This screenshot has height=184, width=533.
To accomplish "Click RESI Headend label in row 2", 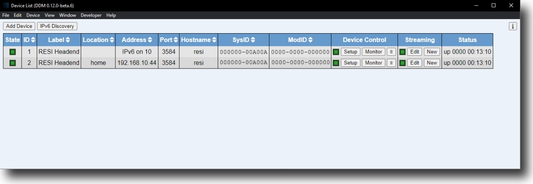I will 59,63.
